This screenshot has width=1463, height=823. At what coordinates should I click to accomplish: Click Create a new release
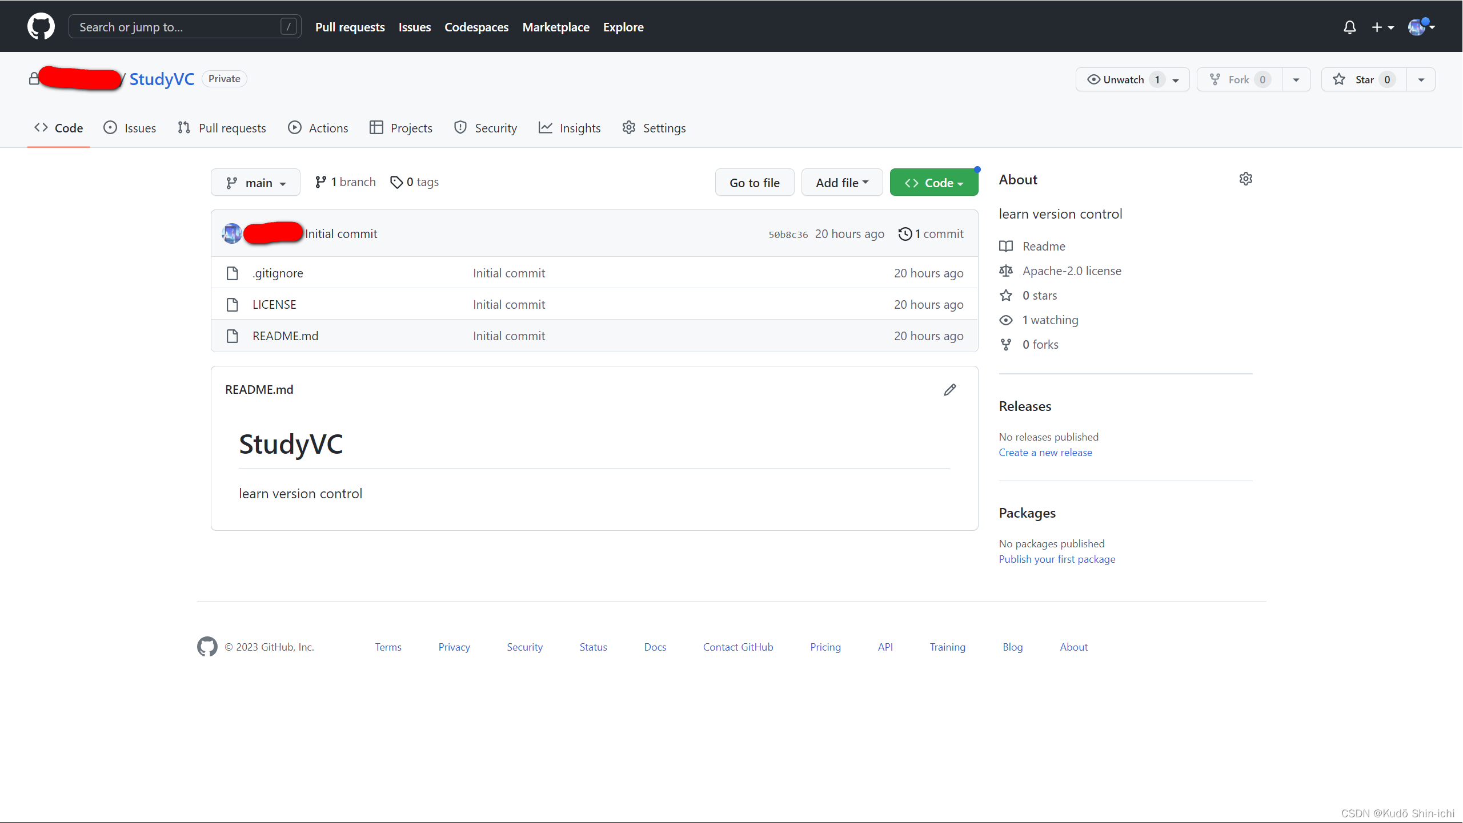pyautogui.click(x=1045, y=453)
